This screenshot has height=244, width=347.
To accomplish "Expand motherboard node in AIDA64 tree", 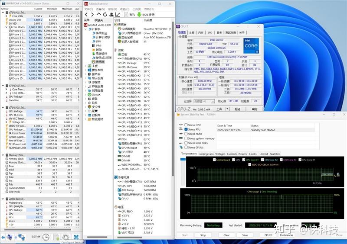I will tap(85, 66).
